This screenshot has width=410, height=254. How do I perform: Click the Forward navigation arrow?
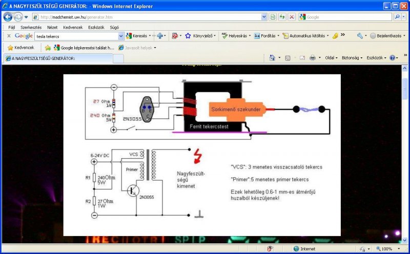coord(18,17)
